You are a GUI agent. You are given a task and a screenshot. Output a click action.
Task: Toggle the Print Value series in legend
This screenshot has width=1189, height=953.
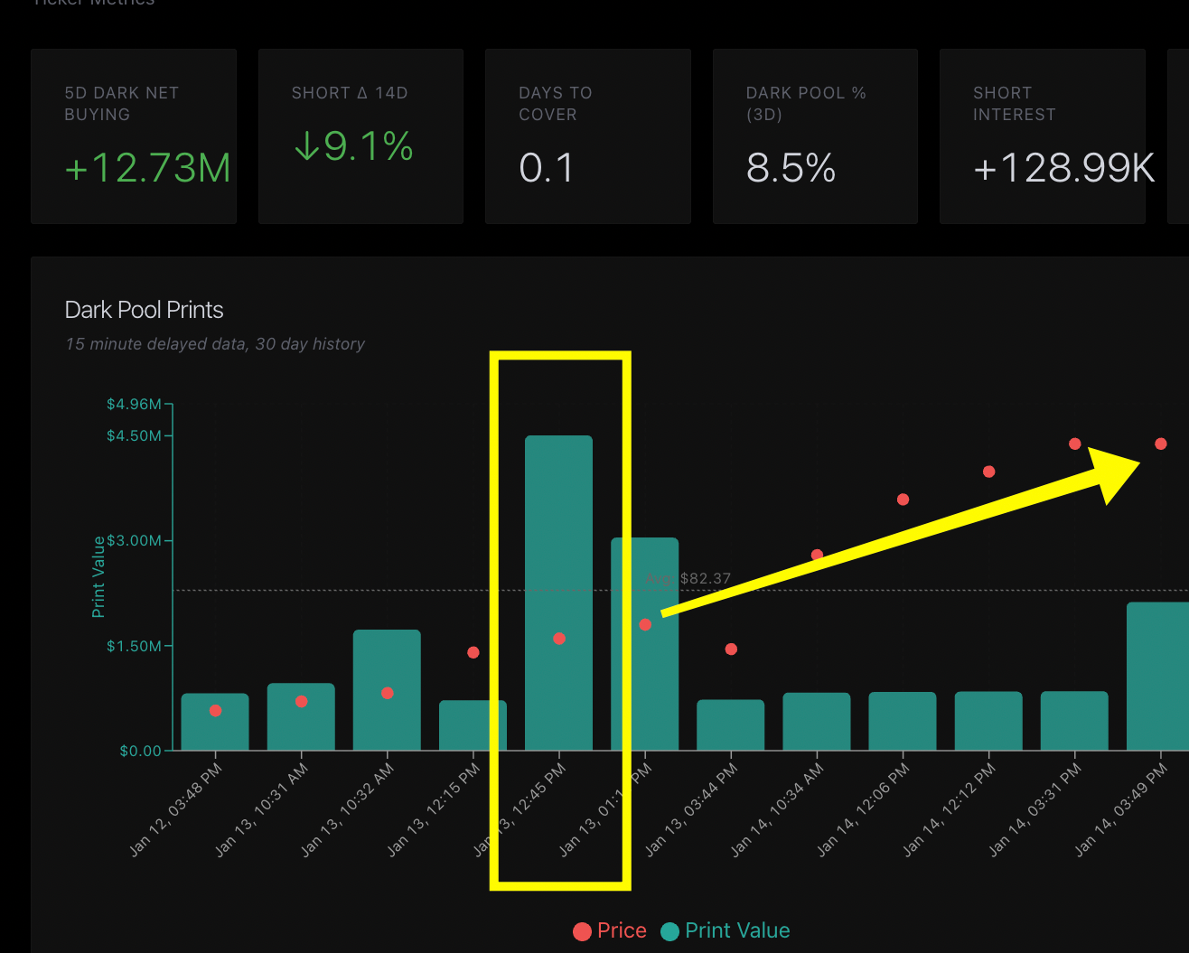click(726, 930)
